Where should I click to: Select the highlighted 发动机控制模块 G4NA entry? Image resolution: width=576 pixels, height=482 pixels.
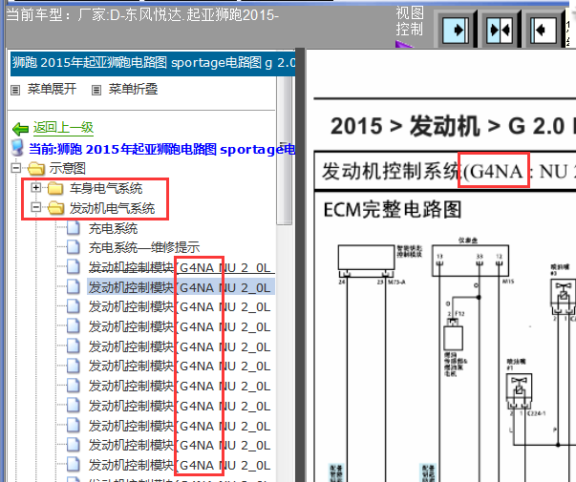coord(181,287)
